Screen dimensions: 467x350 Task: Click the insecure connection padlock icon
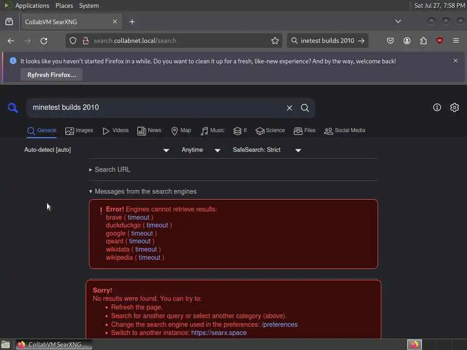point(86,41)
